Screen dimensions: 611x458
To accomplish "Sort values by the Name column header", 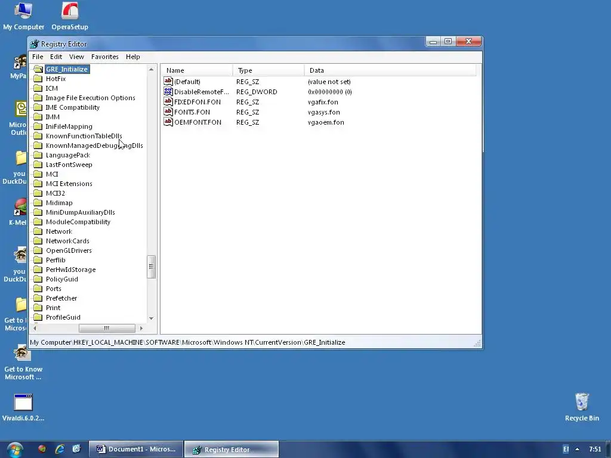I will 197,70.
